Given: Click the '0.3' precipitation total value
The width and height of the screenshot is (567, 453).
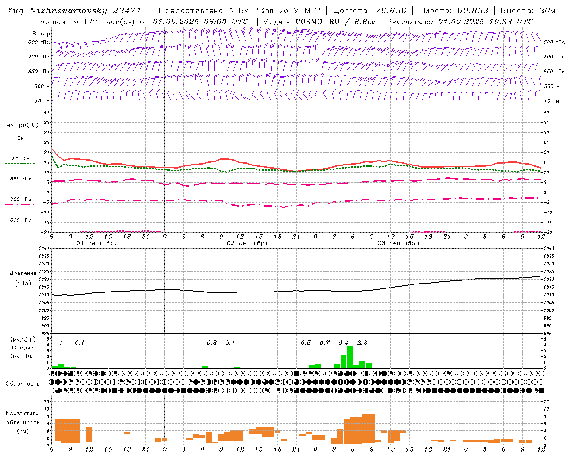Looking at the screenshot, I should coord(212,342).
